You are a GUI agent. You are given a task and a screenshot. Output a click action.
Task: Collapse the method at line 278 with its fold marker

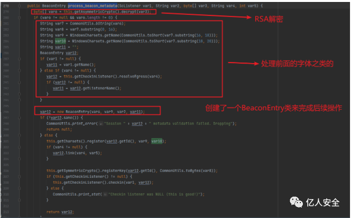click(x=19, y=6)
